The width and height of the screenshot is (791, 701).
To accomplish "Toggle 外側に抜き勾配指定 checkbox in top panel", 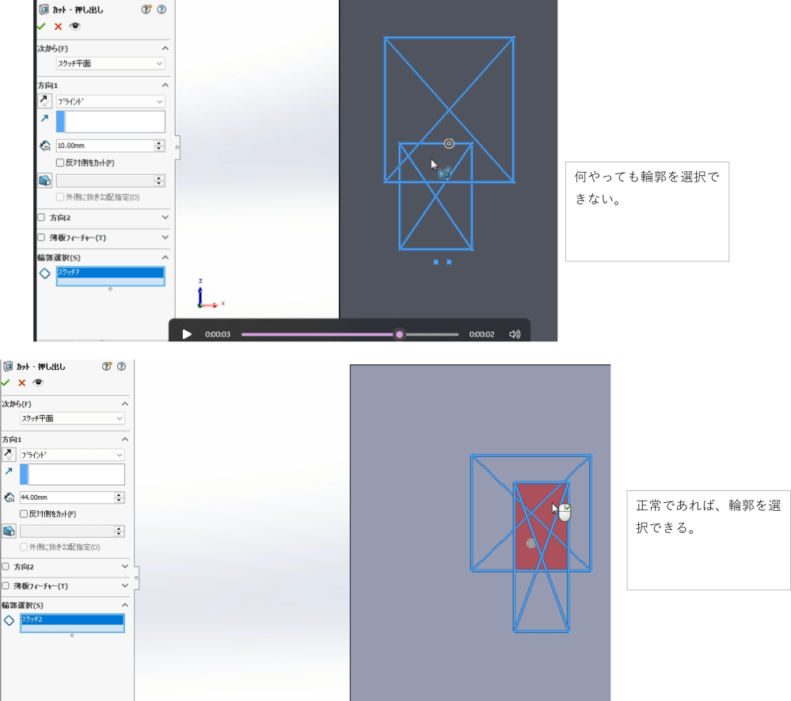I will 60,196.
